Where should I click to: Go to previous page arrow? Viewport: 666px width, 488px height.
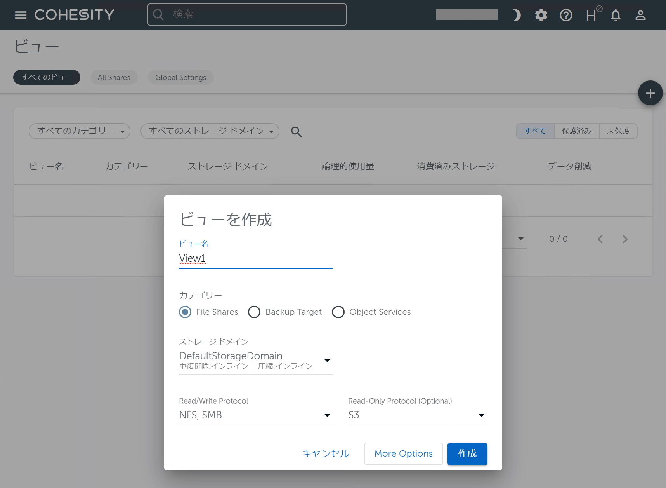pos(600,239)
